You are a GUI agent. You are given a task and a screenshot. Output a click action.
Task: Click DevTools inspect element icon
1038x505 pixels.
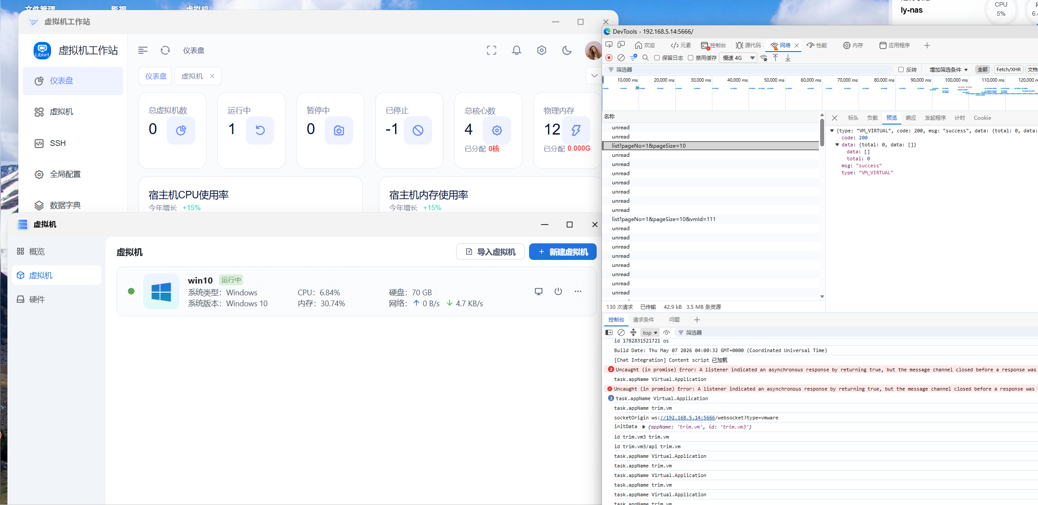click(x=609, y=45)
